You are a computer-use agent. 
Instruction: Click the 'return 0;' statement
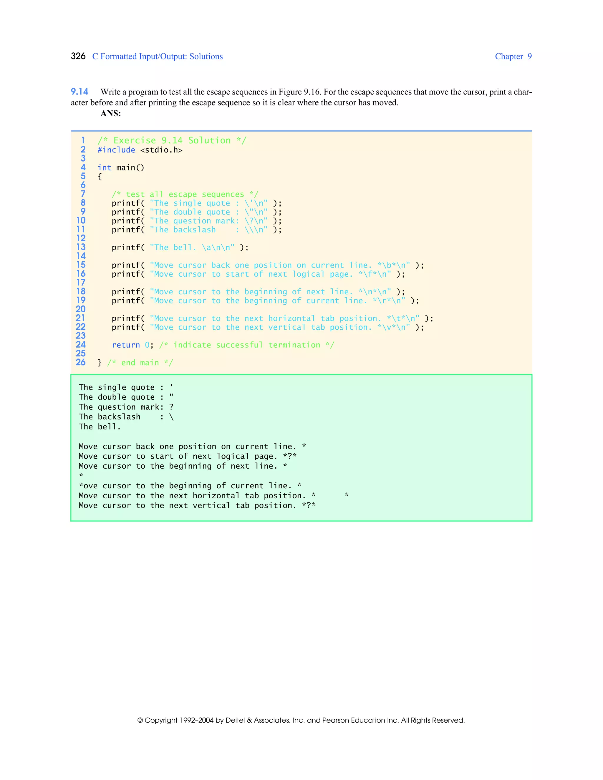coord(132,345)
